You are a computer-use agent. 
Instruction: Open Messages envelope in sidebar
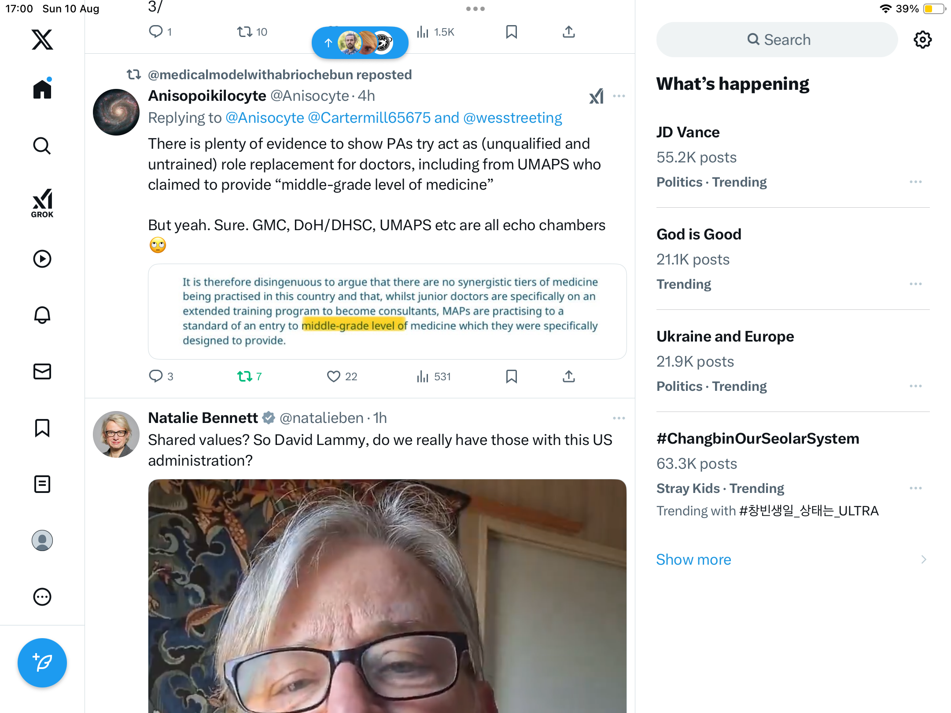pyautogui.click(x=42, y=371)
